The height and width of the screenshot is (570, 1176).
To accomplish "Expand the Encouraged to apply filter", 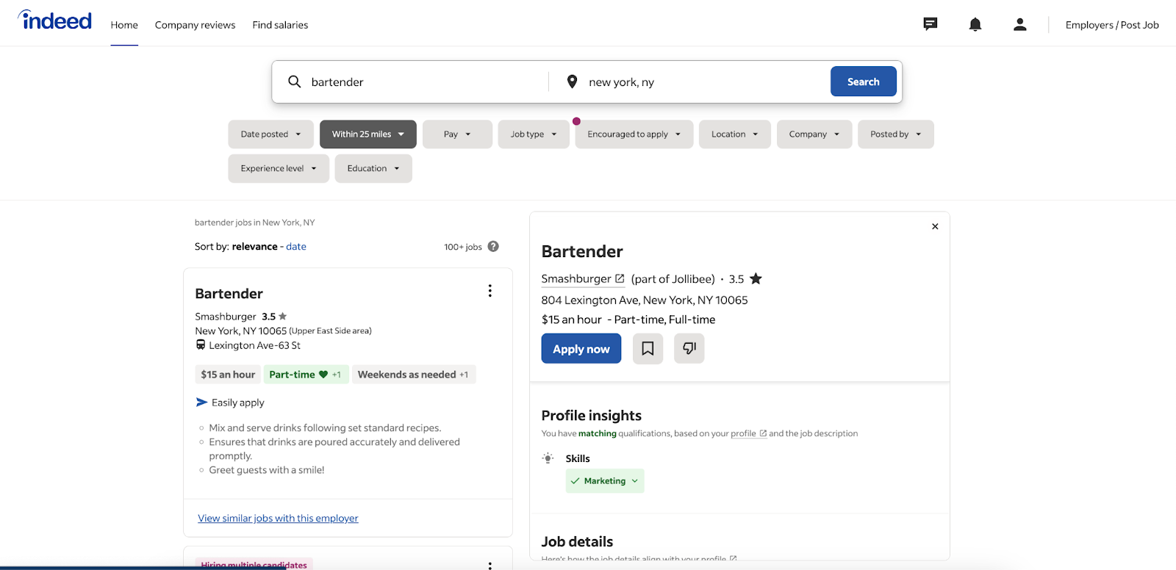I will click(634, 134).
